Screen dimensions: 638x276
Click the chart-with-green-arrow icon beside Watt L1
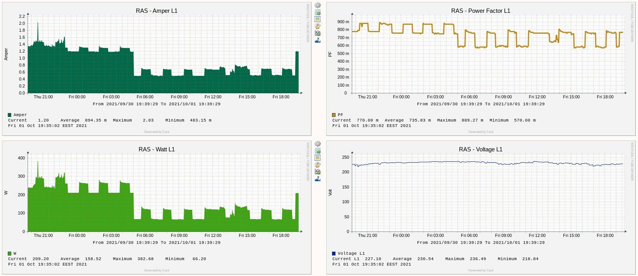(x=318, y=171)
